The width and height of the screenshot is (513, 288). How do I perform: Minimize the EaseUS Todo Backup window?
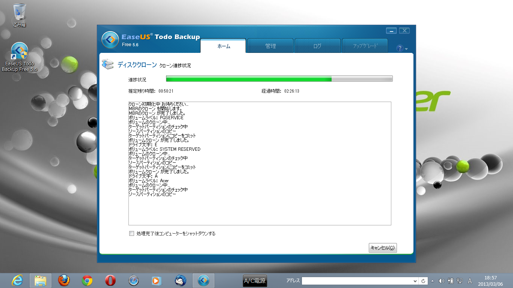391,31
